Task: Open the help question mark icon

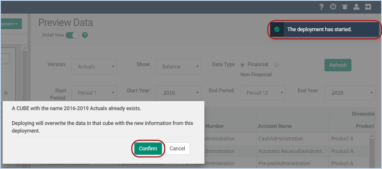Action: [x=321, y=7]
